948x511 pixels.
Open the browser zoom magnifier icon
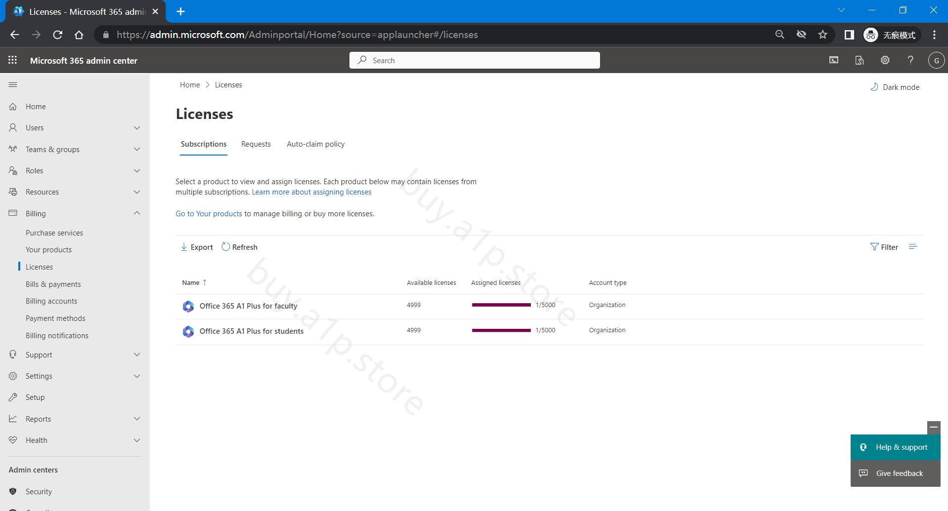click(780, 35)
